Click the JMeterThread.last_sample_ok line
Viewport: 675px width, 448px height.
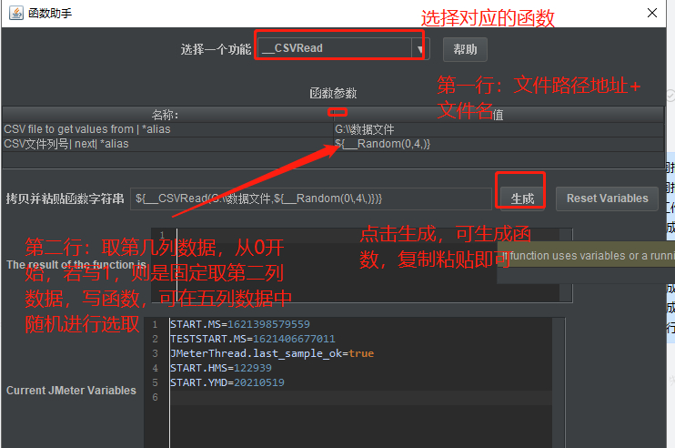(272, 353)
